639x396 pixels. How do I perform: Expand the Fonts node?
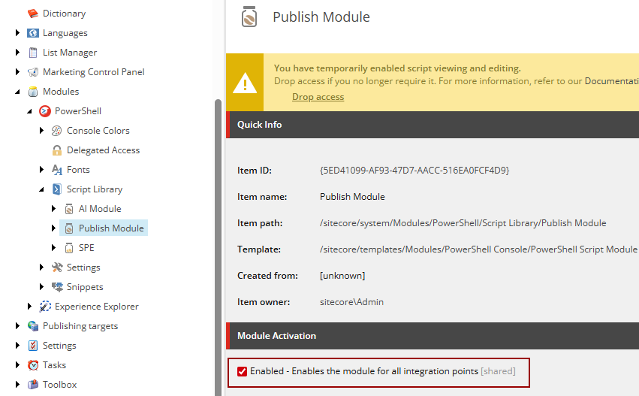pyautogui.click(x=41, y=169)
